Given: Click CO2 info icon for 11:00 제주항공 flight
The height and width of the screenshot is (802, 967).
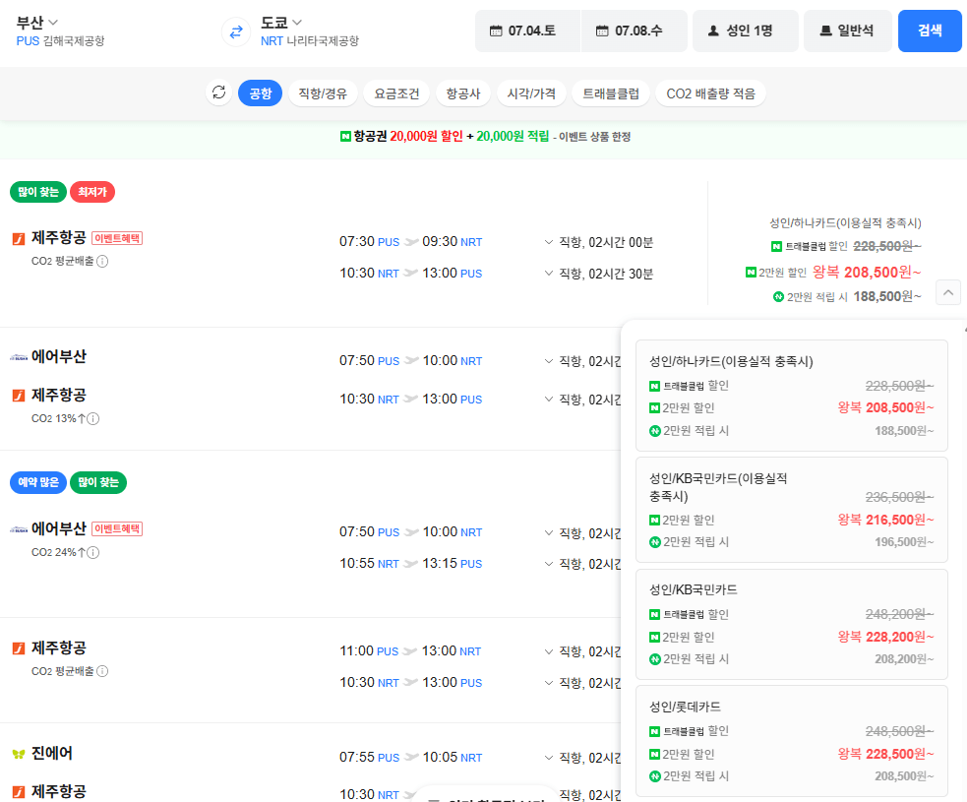Looking at the screenshot, I should click(x=103, y=671).
